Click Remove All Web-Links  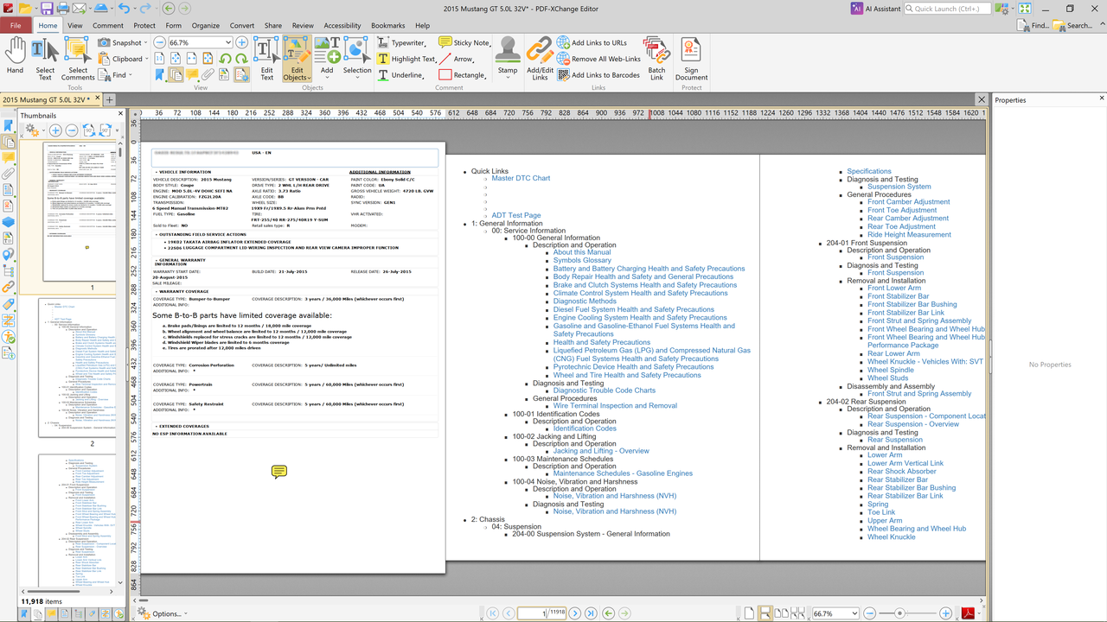pos(598,59)
